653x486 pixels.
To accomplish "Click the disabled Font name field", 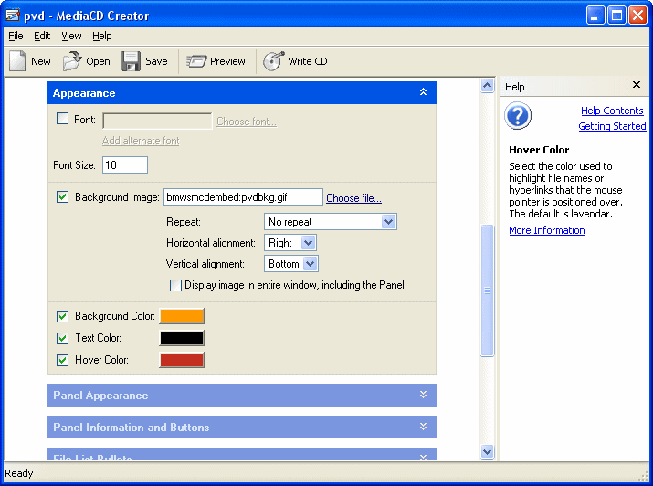I will tap(157, 121).
